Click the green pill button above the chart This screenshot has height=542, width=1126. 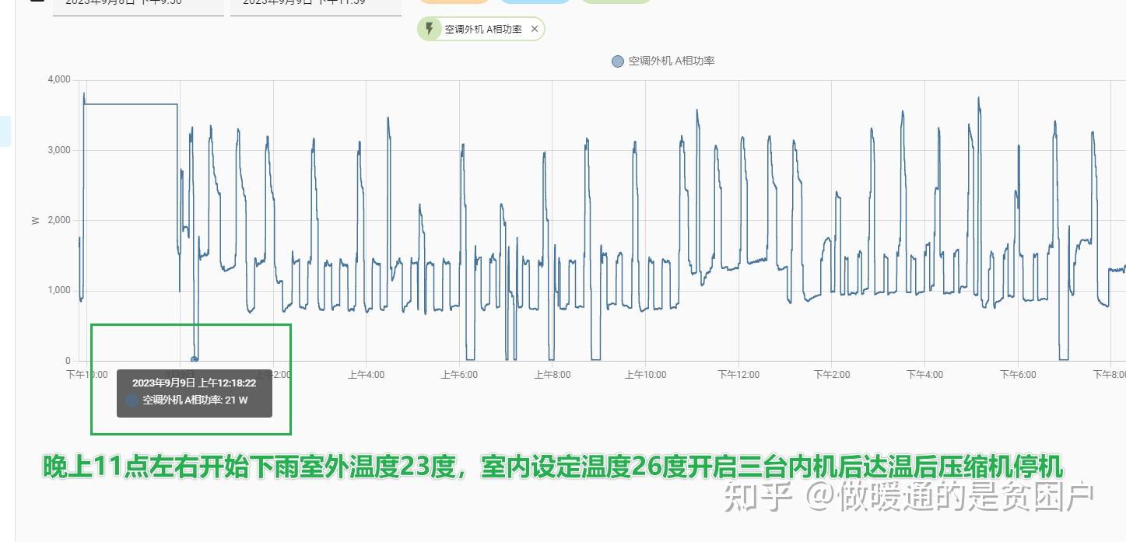[x=616, y=2]
